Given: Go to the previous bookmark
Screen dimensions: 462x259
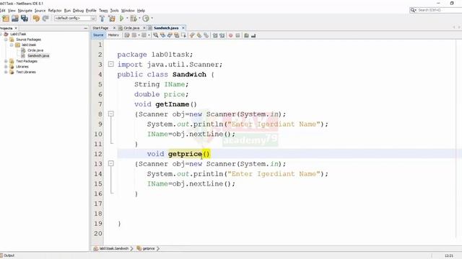Looking at the screenshot, I should pos(191,35).
